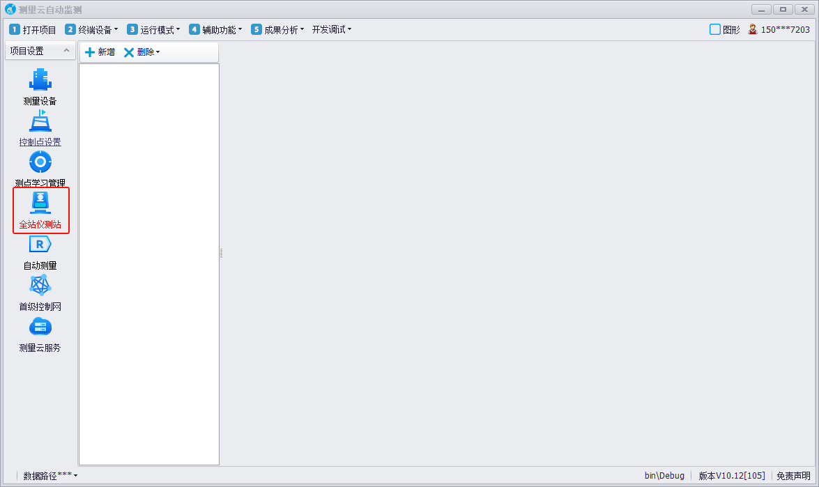Open 测点学习管理 in sidebar

[40, 163]
